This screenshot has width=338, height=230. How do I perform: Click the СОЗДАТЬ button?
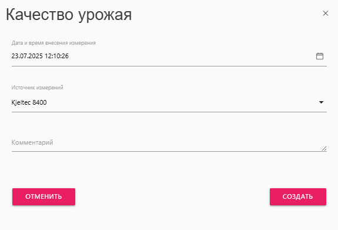click(x=298, y=196)
